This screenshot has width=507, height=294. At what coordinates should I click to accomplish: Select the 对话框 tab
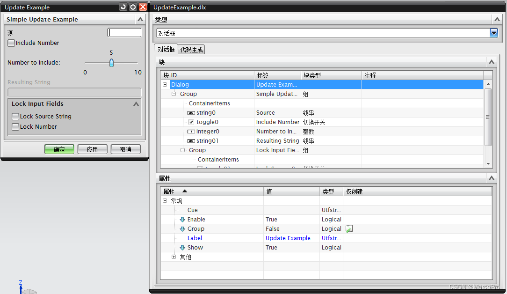coord(166,49)
